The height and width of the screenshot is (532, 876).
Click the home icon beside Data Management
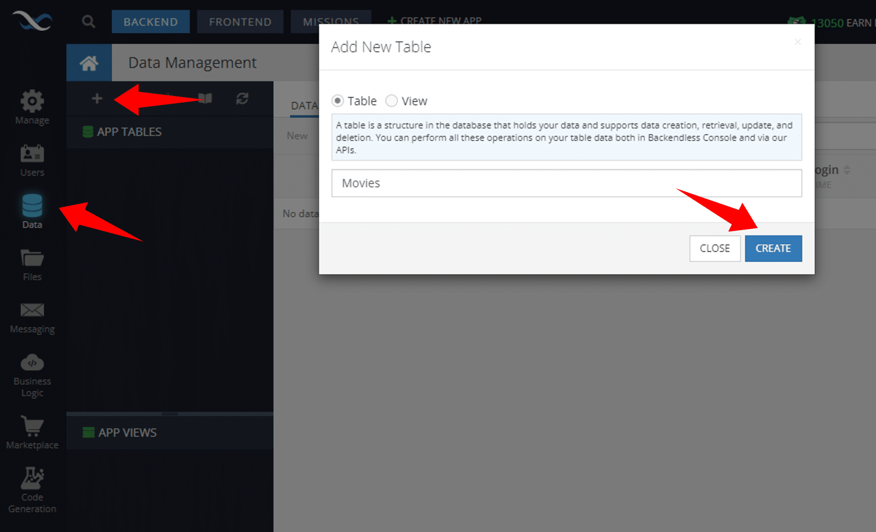tap(89, 63)
